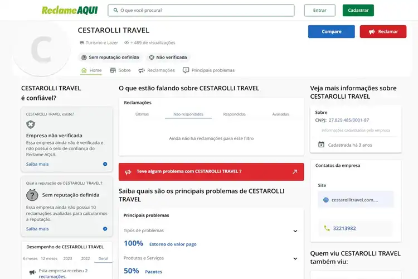418x279 pixels.
Task: Click the red Reclamar button
Action: (383, 31)
